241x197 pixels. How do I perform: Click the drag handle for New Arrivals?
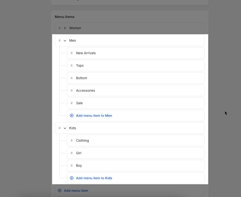click(72, 53)
